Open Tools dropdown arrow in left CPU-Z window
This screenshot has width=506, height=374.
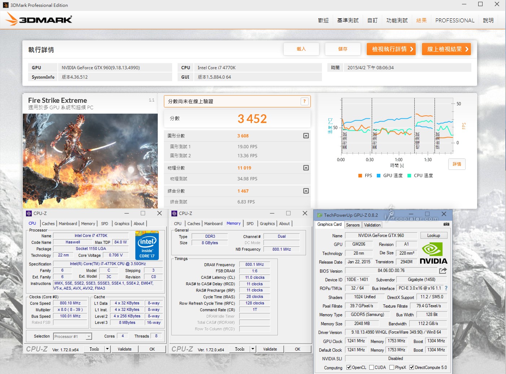107,349
